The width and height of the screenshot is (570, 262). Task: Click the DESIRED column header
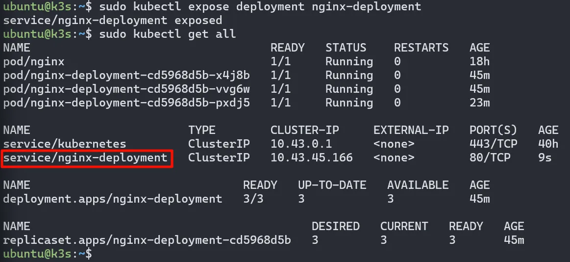[x=336, y=226]
